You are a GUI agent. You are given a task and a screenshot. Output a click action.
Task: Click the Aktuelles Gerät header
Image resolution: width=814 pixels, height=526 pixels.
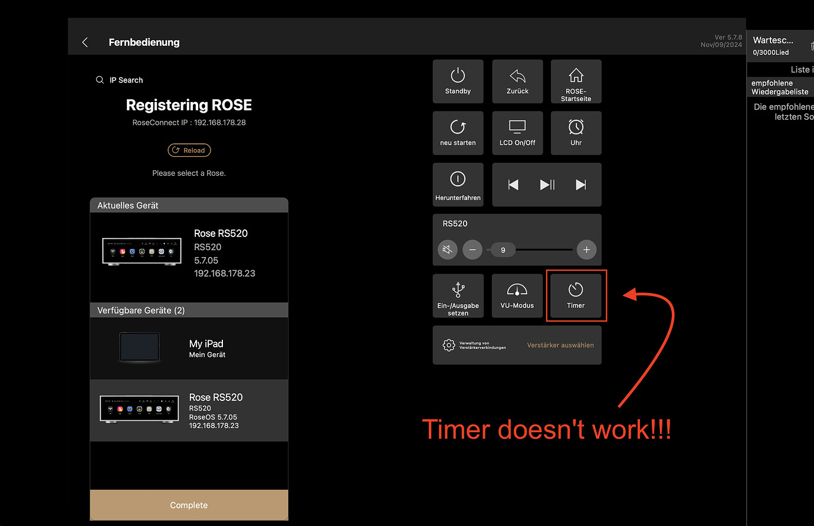click(x=189, y=205)
